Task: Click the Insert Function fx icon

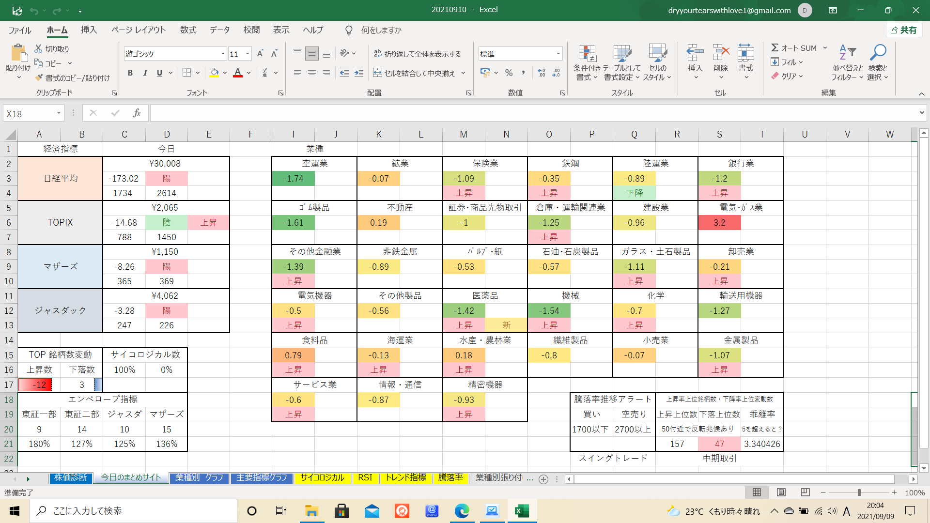Action: [137, 113]
